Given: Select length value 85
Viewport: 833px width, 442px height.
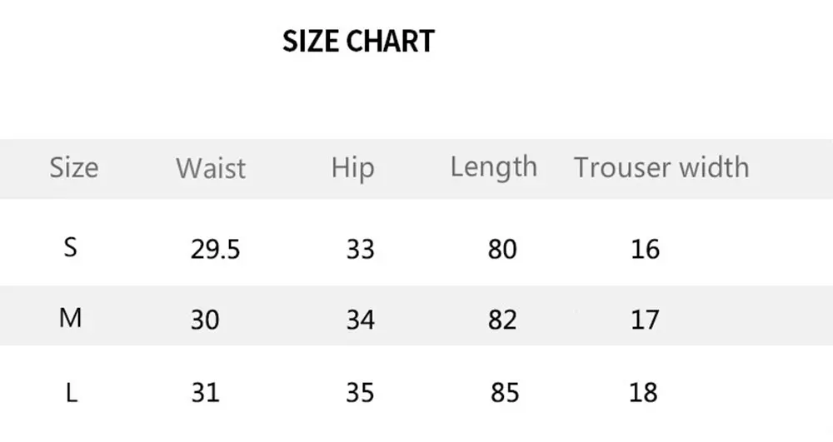Looking at the screenshot, I should (505, 393).
